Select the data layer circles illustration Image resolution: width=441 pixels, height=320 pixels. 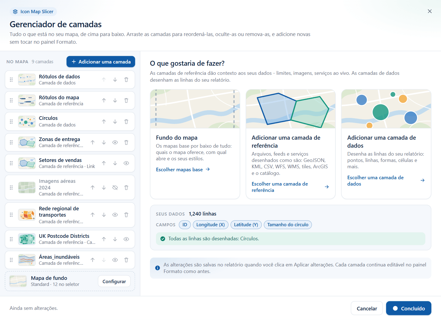386,109
